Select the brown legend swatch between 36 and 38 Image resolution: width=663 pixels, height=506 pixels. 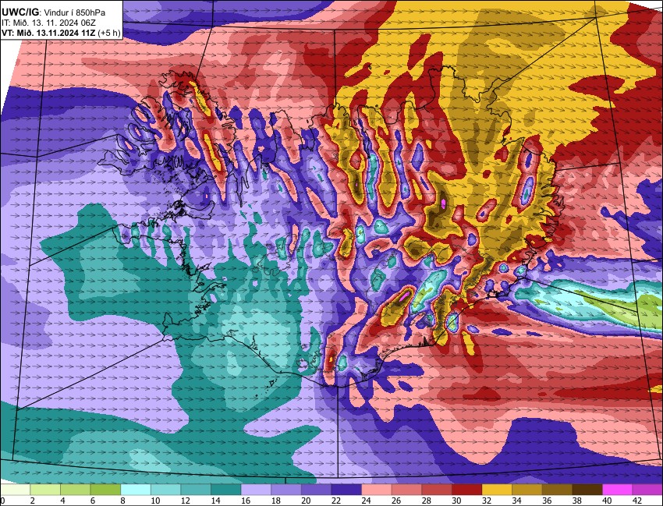pos(557,490)
